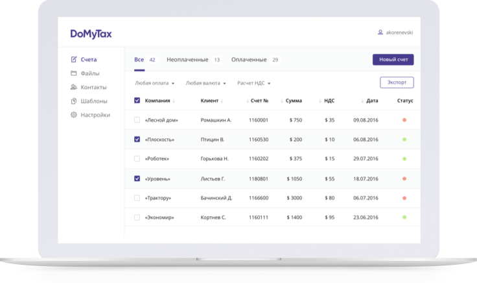The height and width of the screenshot is (283, 477).
Task: Sort by Сумма column arrow
Action: pyautogui.click(x=282, y=101)
